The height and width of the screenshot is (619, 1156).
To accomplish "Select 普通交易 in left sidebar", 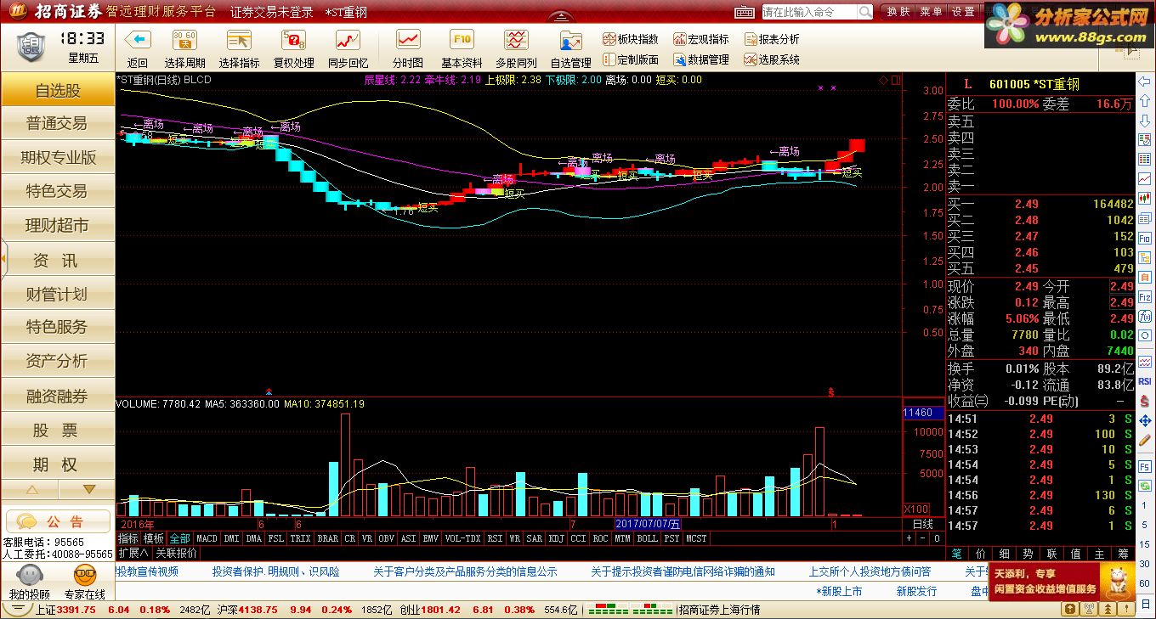I will point(57,123).
